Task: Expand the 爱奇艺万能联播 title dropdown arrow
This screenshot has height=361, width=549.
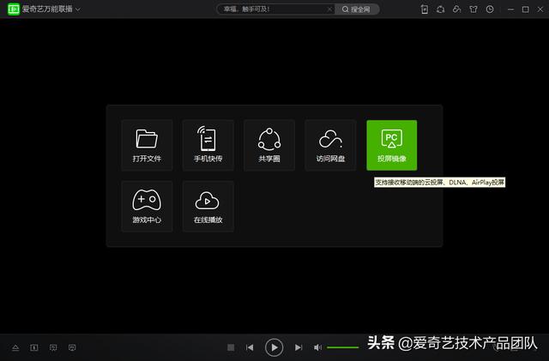Action: 78,9
